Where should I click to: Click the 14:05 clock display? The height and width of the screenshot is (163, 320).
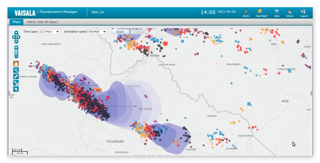(x=208, y=12)
